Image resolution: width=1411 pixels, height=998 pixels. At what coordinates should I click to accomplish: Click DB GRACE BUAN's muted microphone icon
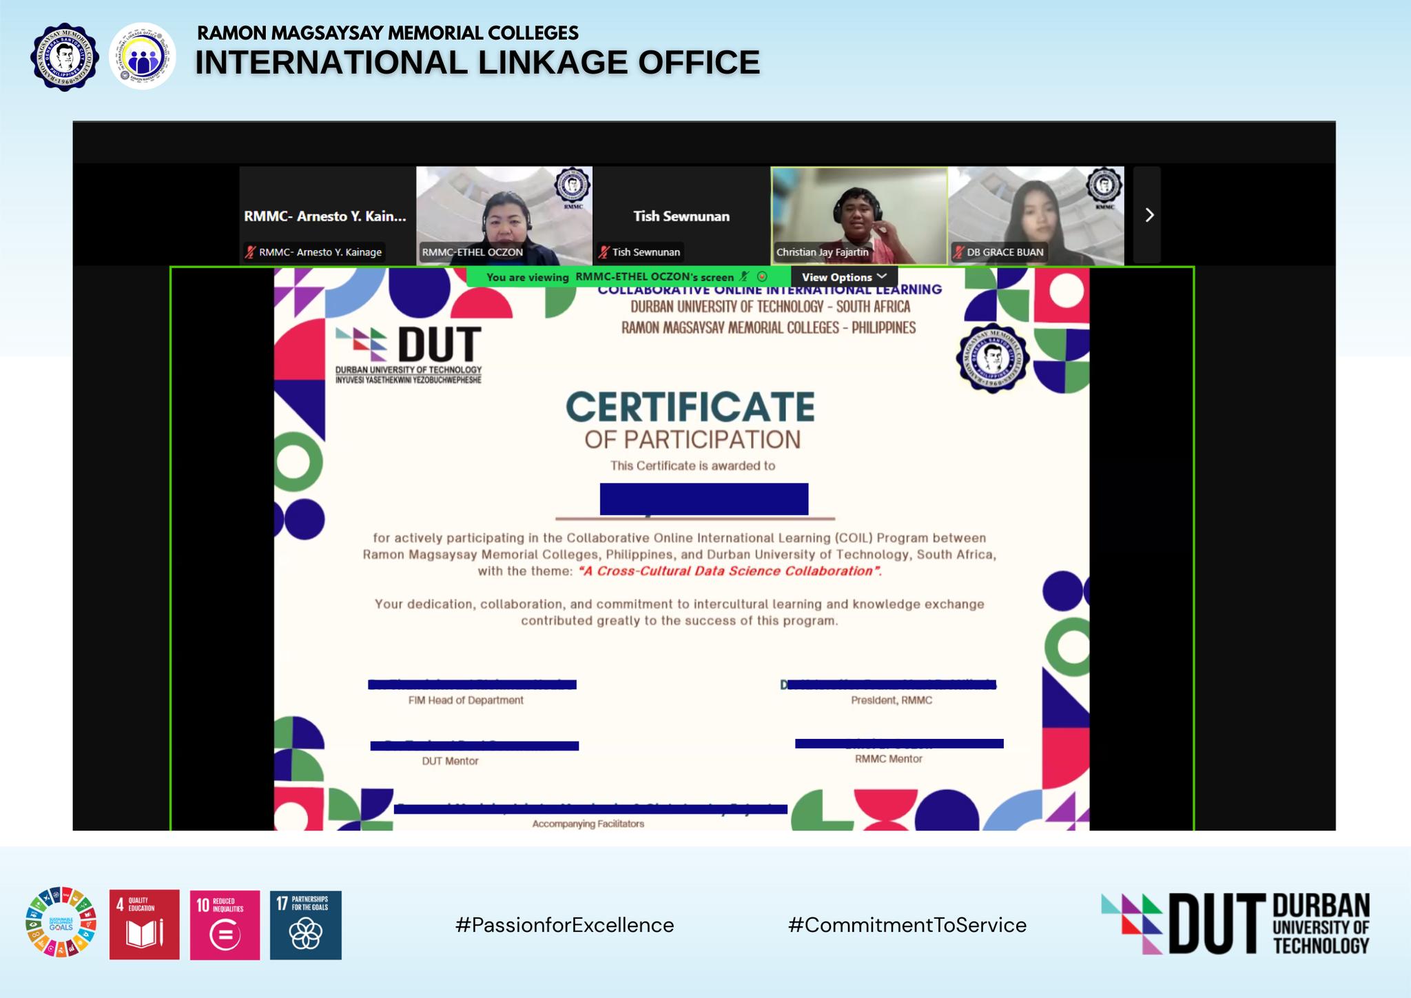click(958, 252)
